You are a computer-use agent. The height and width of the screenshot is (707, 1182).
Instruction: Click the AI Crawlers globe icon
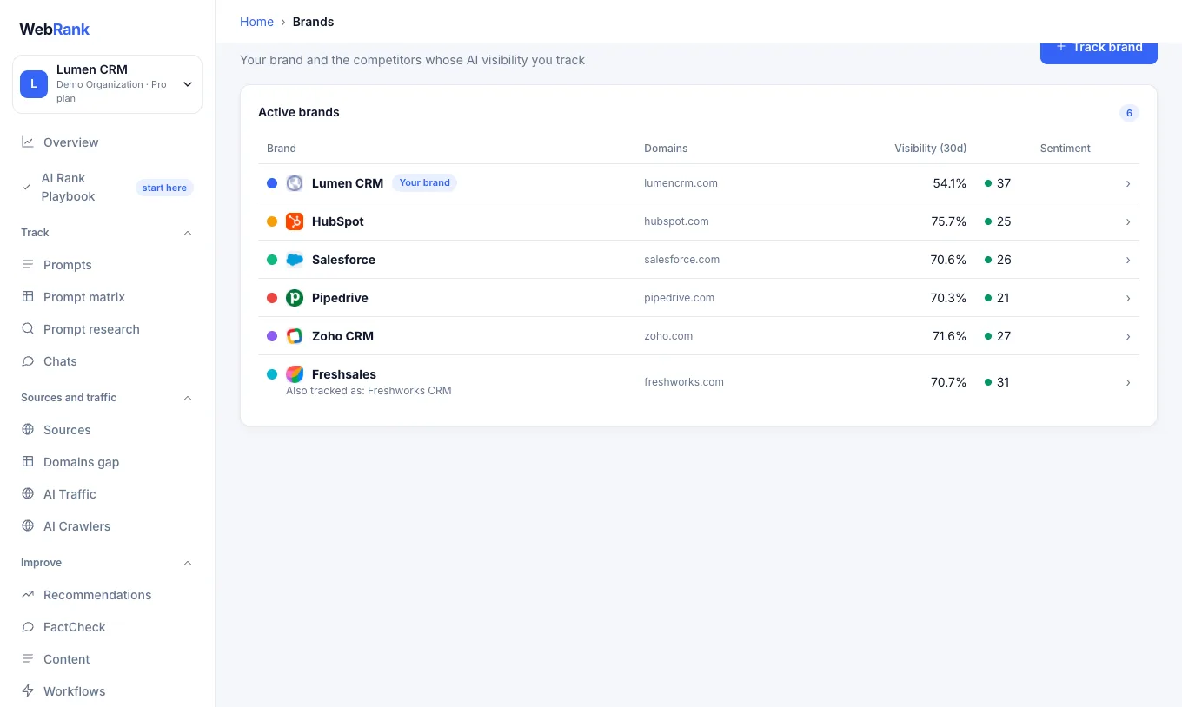(x=28, y=526)
